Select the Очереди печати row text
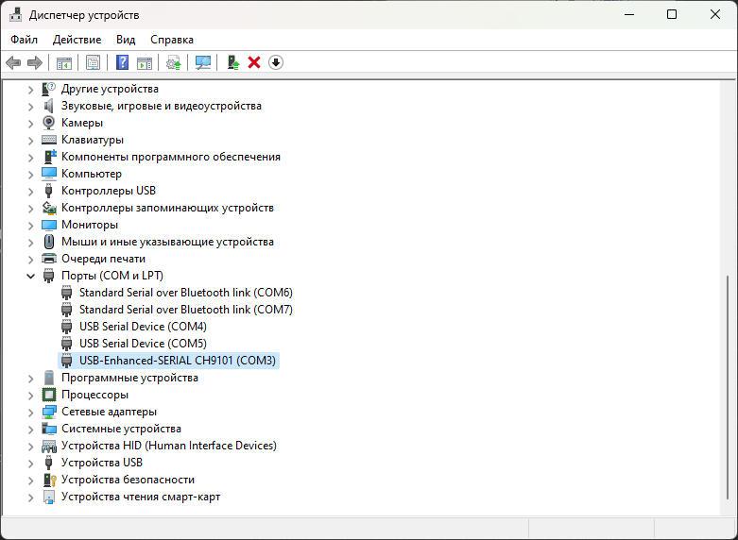The height and width of the screenshot is (540, 738). (x=103, y=259)
